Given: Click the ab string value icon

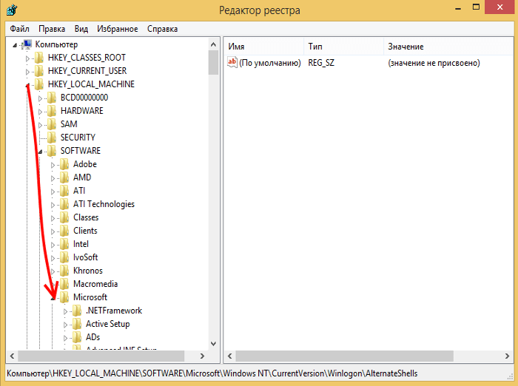Looking at the screenshot, I should pyautogui.click(x=232, y=64).
